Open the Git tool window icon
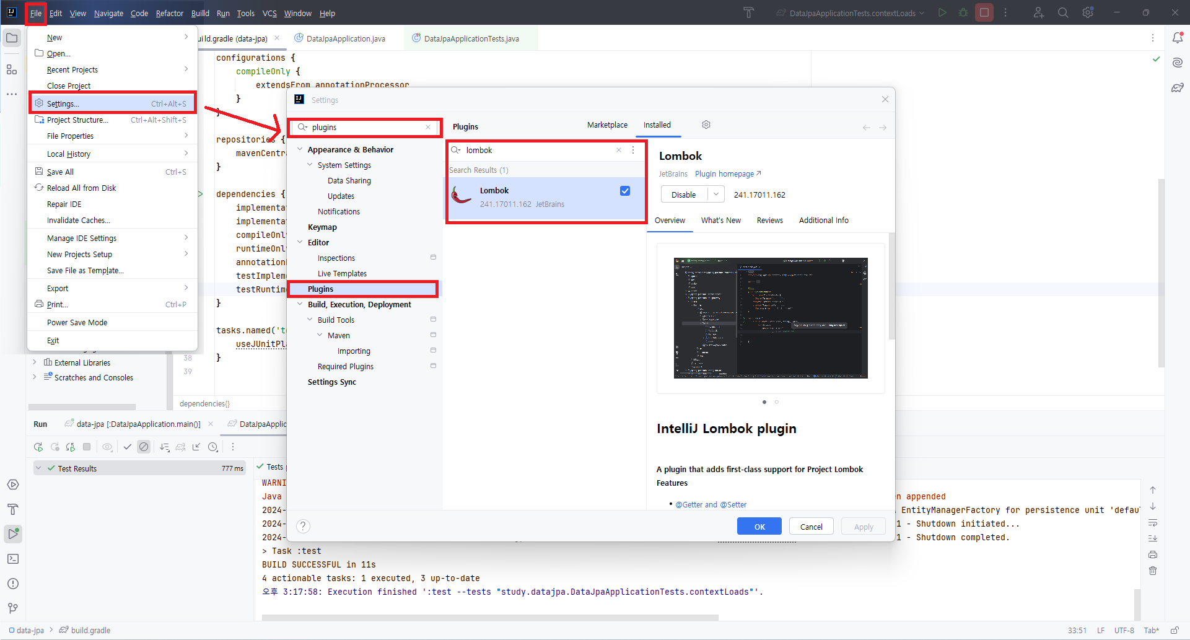This screenshot has width=1190, height=640. point(12,608)
